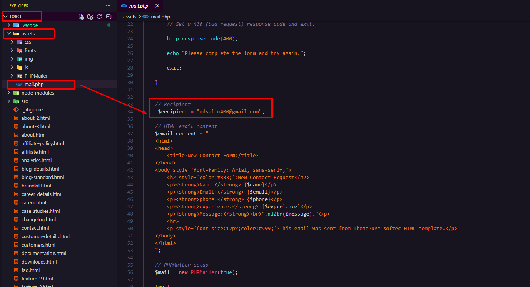The width and height of the screenshot is (530, 287).
Task: Open the .gitignore file
Action: tap(59, 109)
